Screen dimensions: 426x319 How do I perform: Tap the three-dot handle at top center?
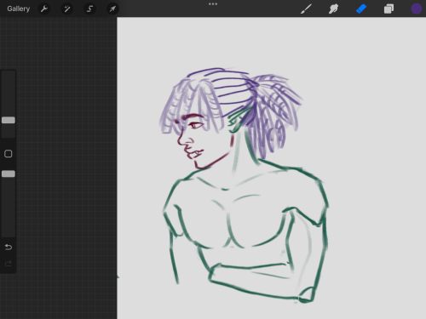tap(213, 4)
